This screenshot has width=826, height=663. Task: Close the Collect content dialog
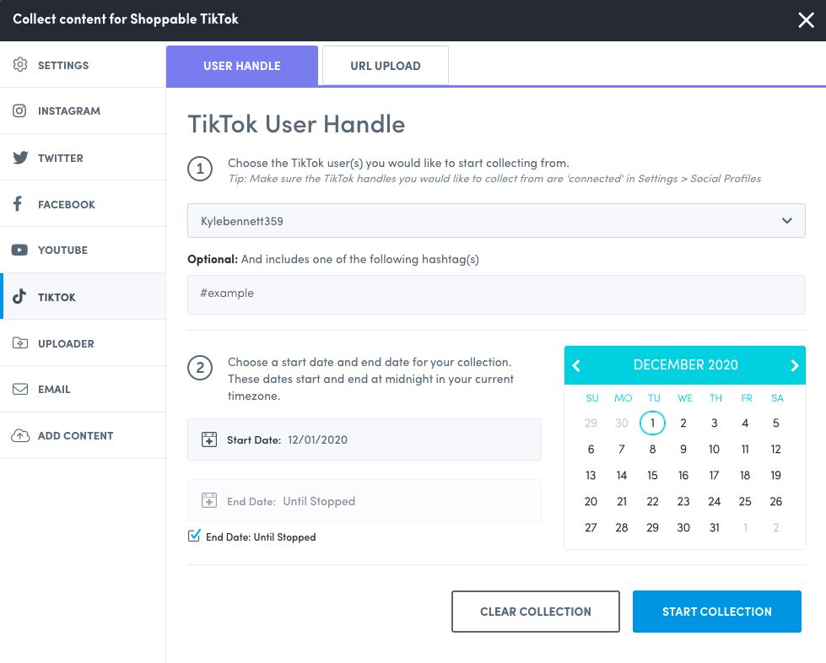(806, 20)
